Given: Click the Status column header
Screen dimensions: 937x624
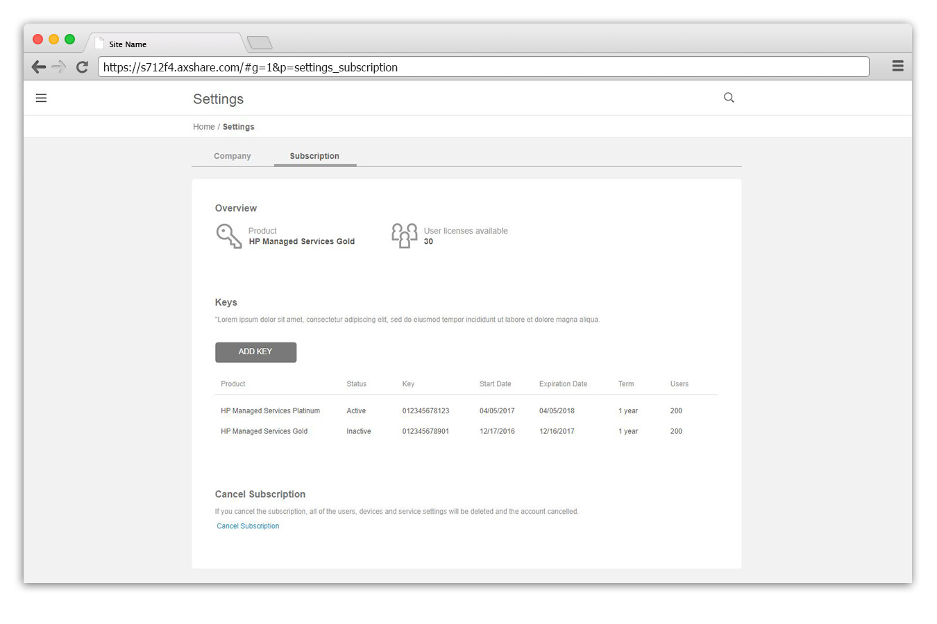Looking at the screenshot, I should (357, 384).
